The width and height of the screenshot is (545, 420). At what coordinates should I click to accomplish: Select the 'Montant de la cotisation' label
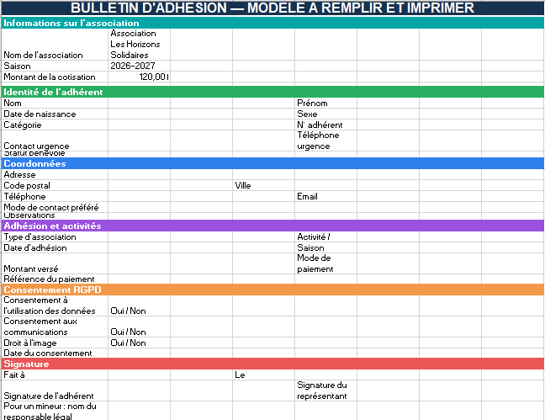(x=55, y=77)
